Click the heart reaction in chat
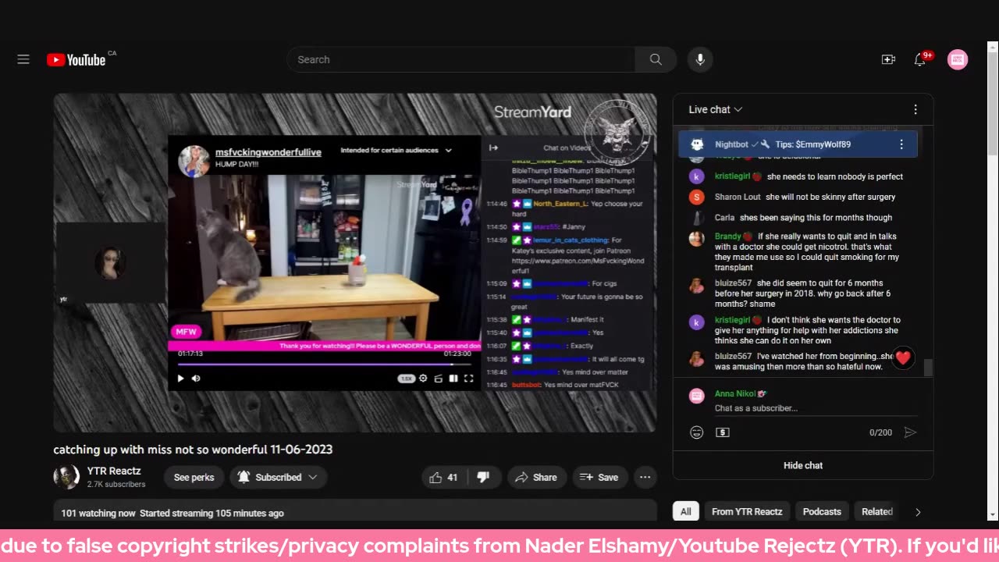The width and height of the screenshot is (999, 562). [903, 358]
